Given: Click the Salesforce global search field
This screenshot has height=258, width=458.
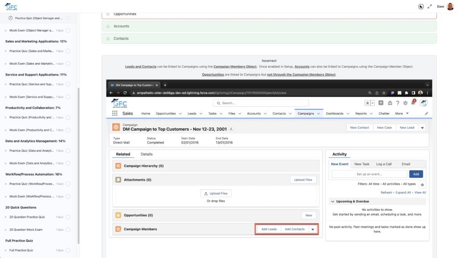Looking at the screenshot, I should click(x=261, y=103).
